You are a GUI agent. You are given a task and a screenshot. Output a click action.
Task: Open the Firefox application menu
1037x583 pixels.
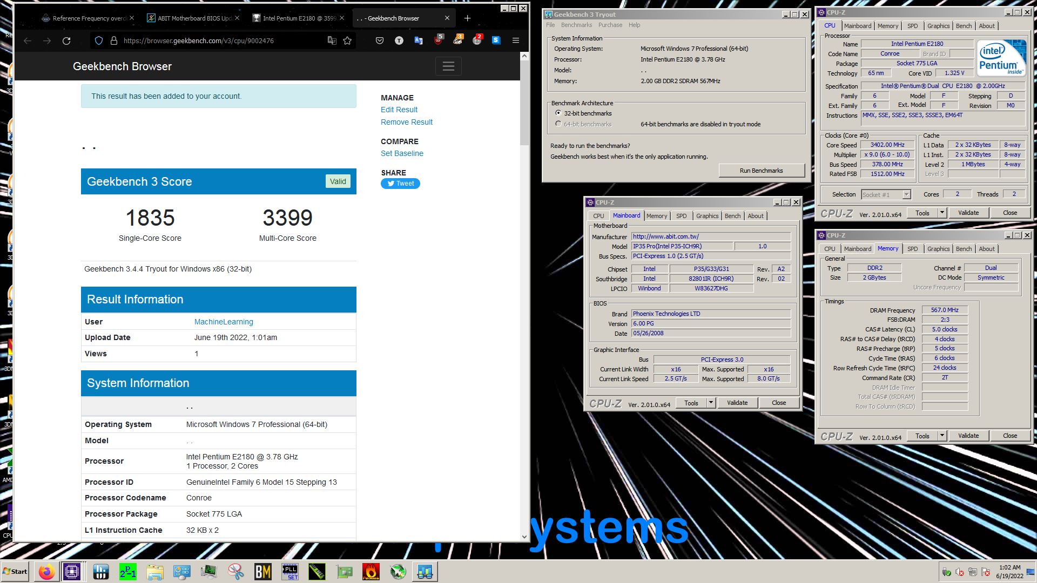click(x=516, y=40)
